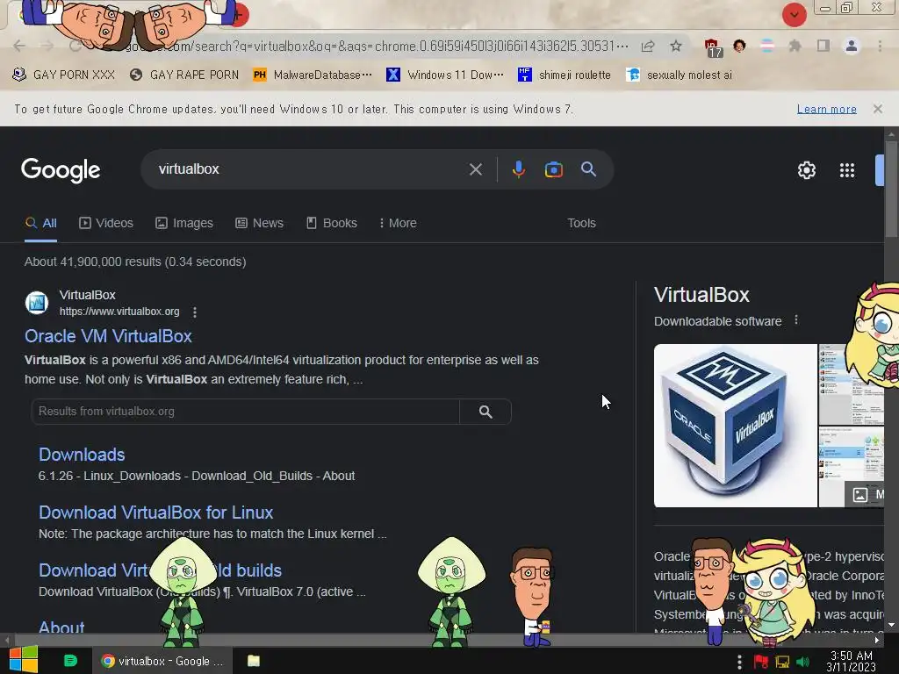Screen dimensions: 899x674
Task: Open the Downloads sitelink
Action: tap(82, 455)
